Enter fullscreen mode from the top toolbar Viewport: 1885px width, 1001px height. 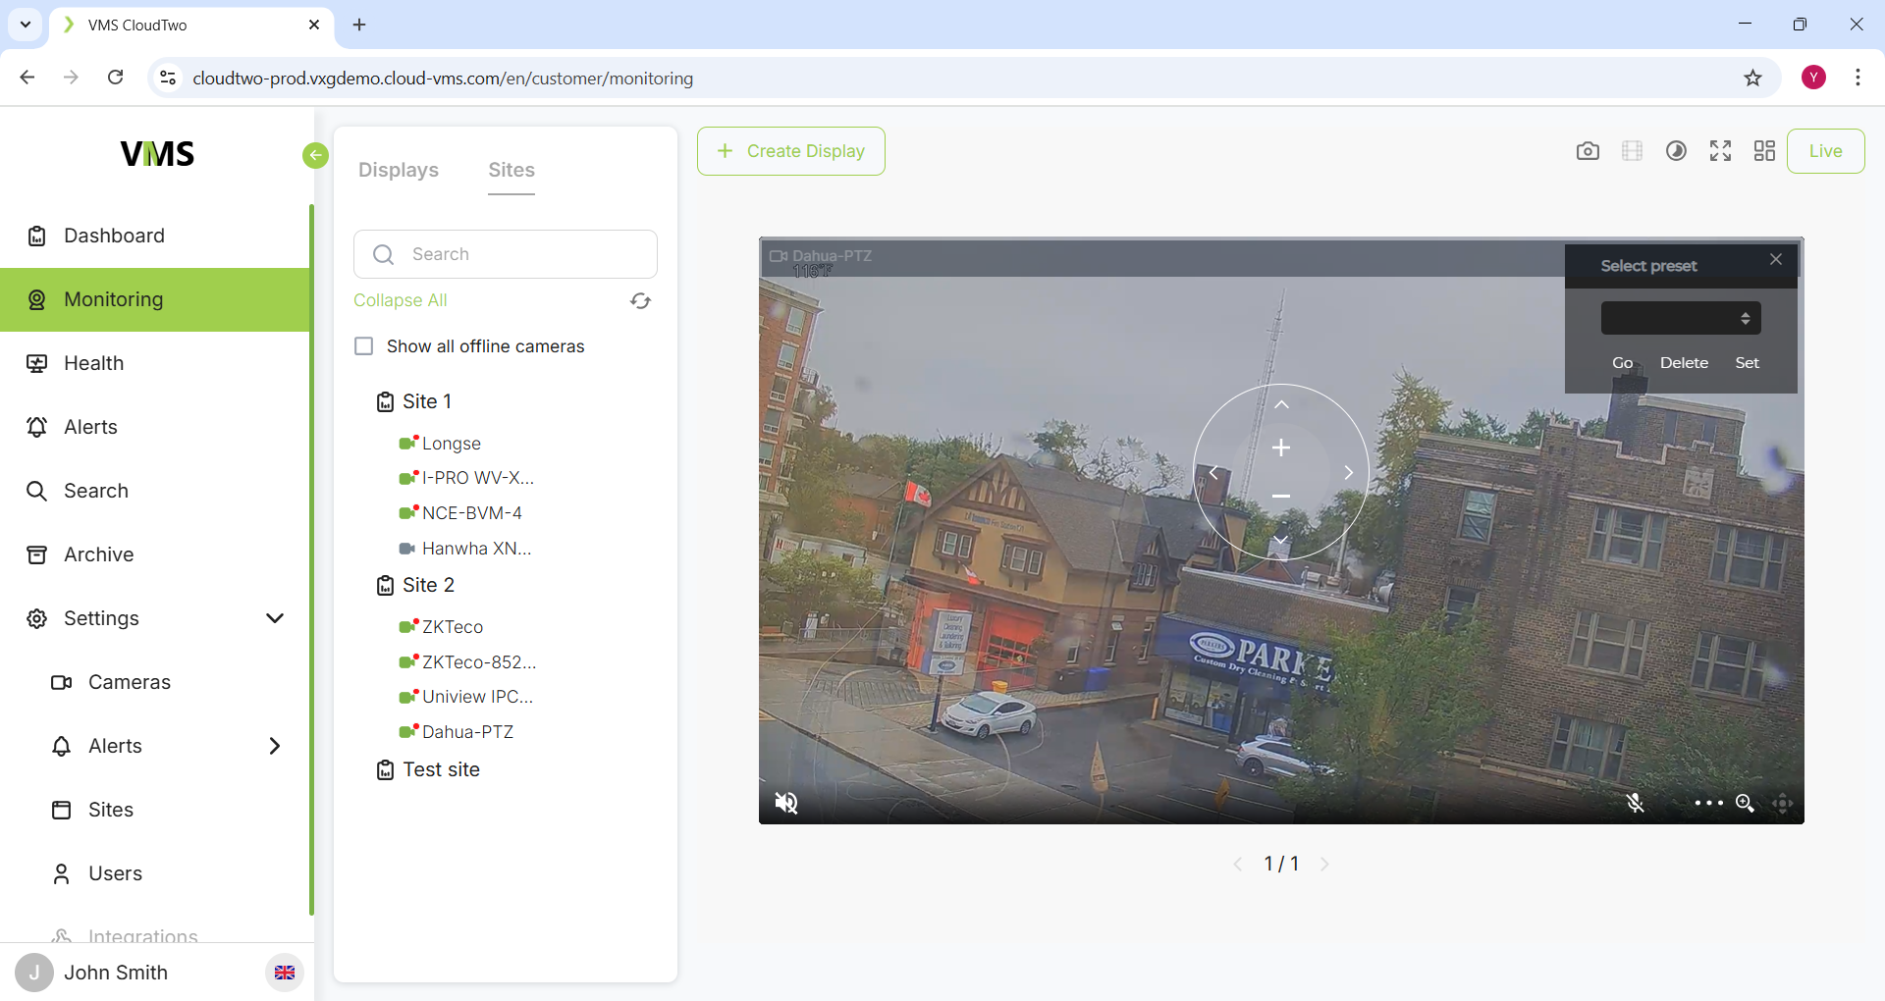pos(1720,151)
